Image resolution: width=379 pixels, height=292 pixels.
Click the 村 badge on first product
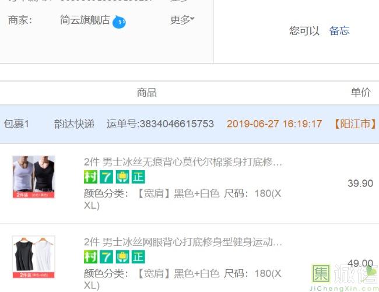tap(90, 177)
